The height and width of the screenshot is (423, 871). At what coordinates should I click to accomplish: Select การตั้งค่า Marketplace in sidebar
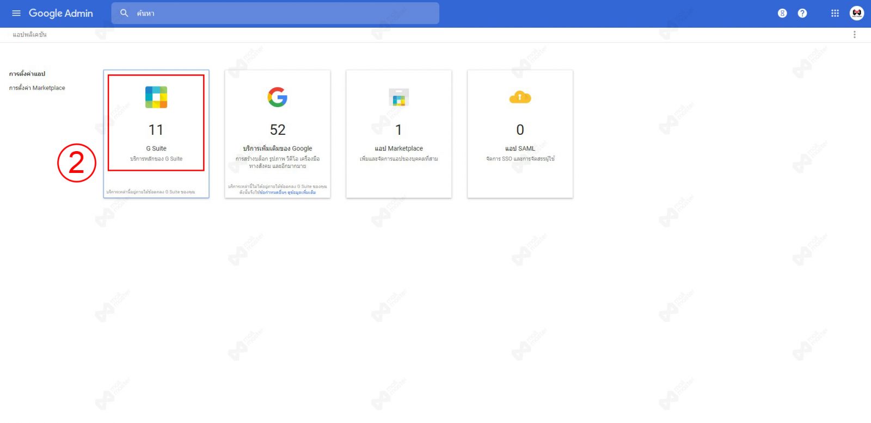coord(37,88)
